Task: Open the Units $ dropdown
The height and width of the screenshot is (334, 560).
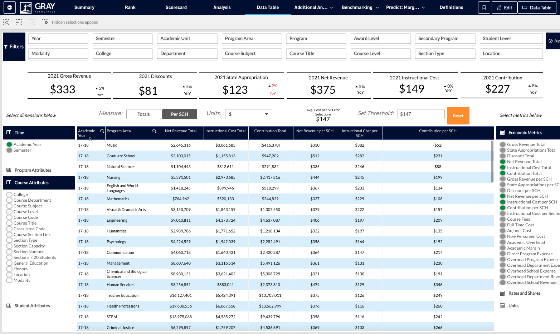Action: tap(249, 114)
